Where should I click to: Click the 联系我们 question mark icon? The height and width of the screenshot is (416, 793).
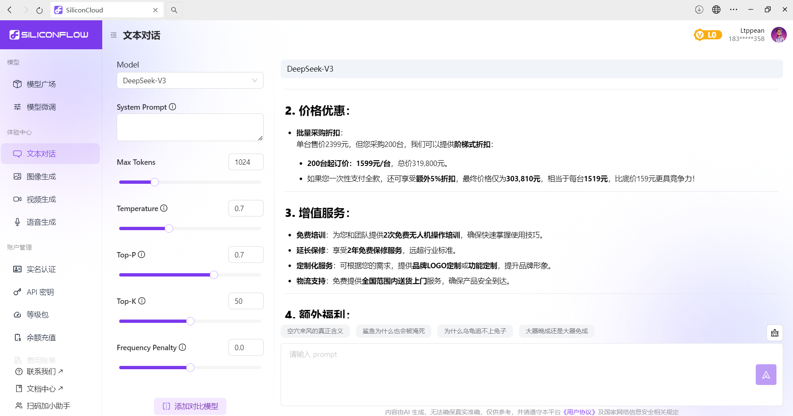[19, 371]
